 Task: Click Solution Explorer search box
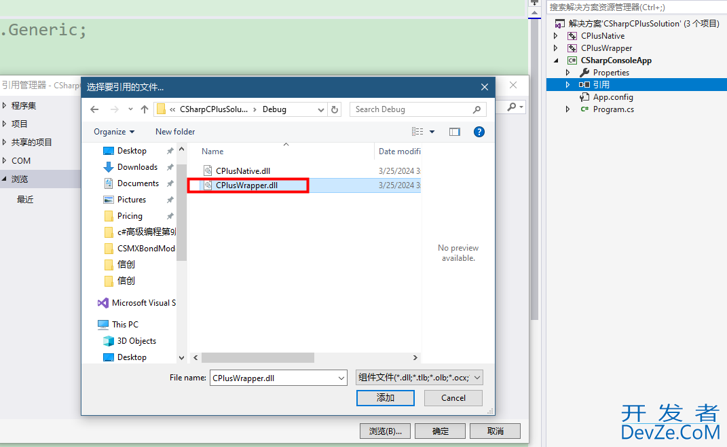pyautogui.click(x=636, y=7)
